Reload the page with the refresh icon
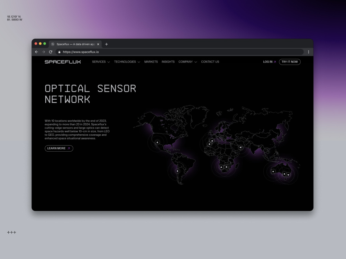This screenshot has height=259, width=346. [51, 52]
